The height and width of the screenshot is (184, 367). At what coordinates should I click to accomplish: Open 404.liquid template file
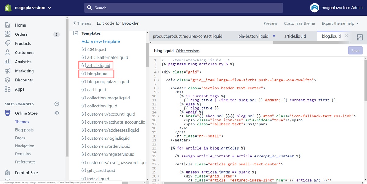94,49
